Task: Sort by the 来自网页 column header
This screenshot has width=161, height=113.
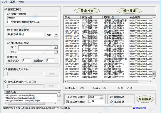Action: pyautogui.click(x=140, y=17)
